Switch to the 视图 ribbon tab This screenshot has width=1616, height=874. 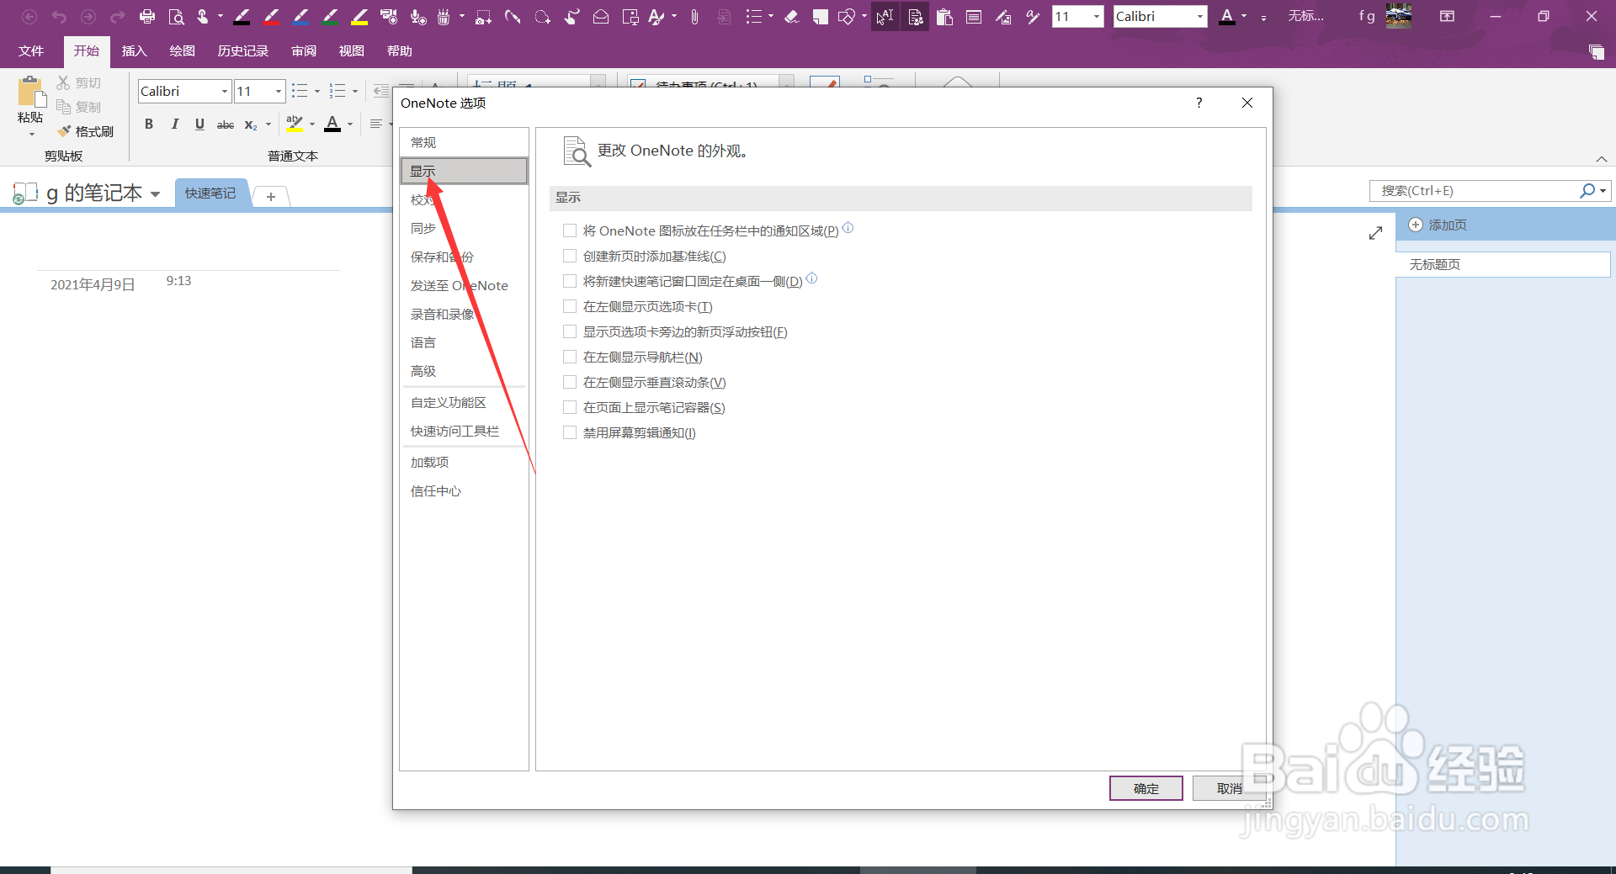pos(352,51)
